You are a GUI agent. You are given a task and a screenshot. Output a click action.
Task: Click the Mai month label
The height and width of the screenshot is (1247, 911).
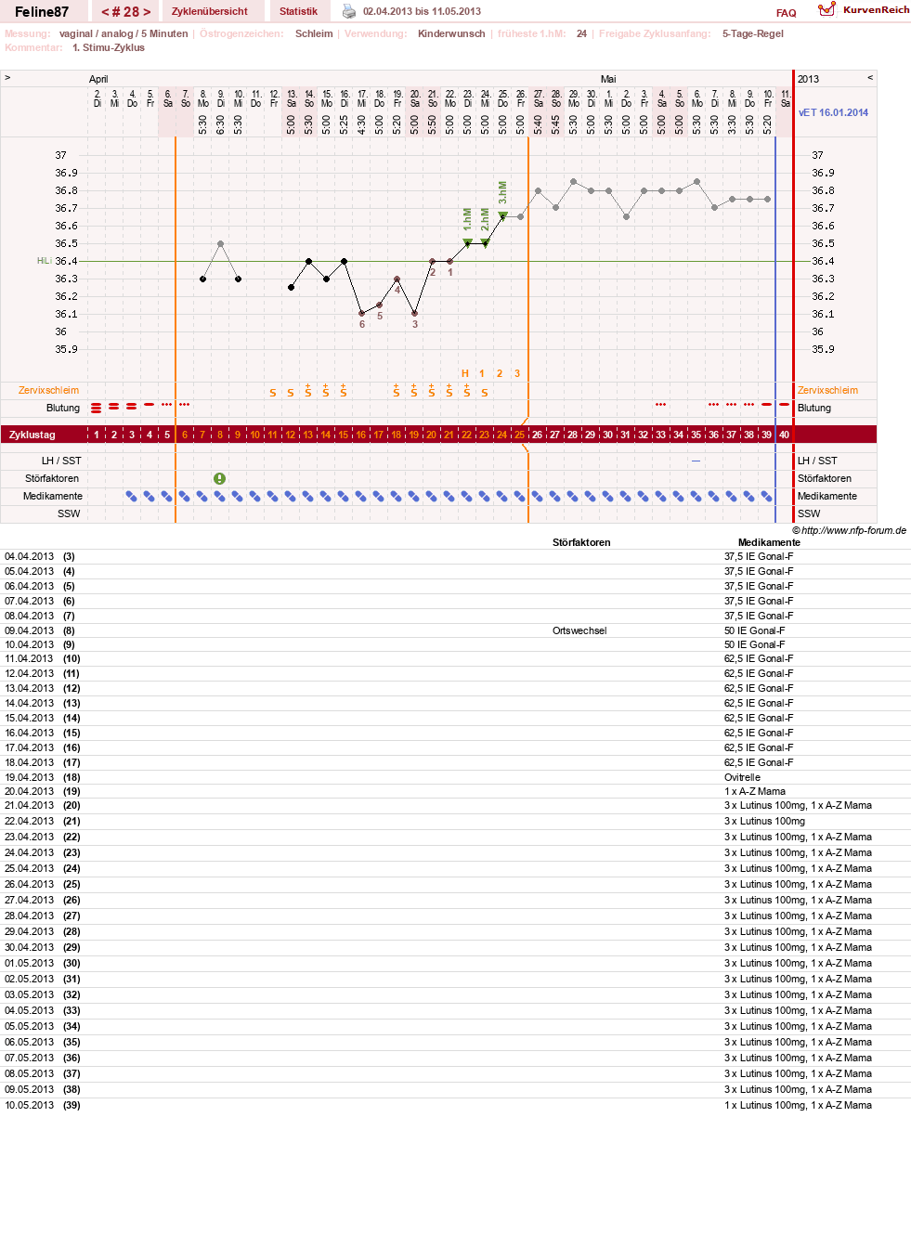608,79
